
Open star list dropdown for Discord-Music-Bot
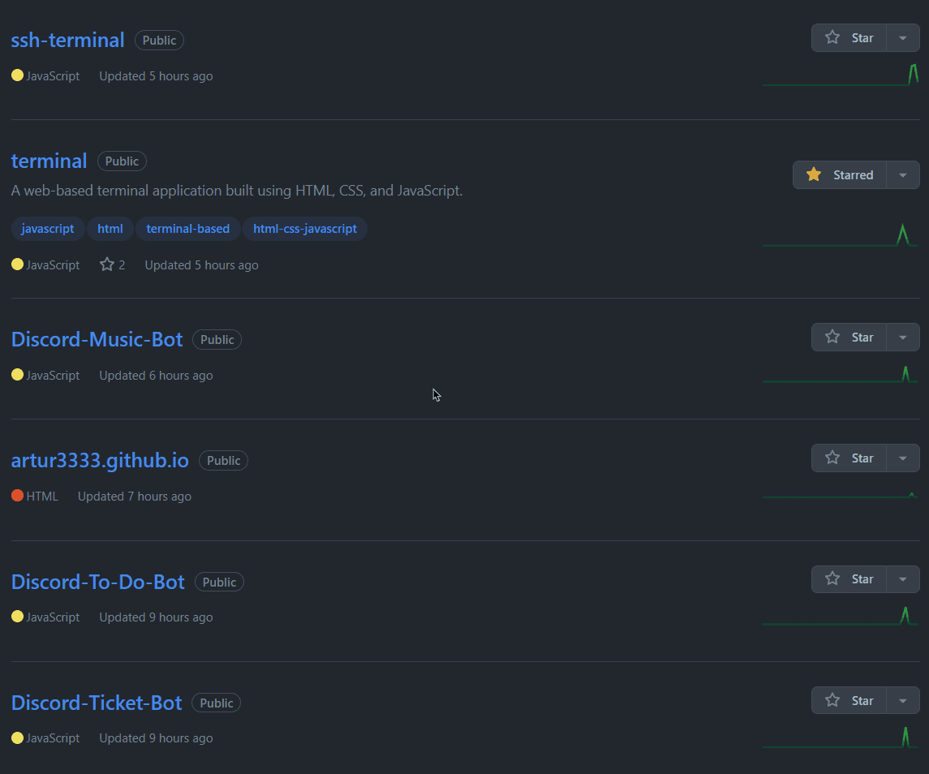[903, 338]
